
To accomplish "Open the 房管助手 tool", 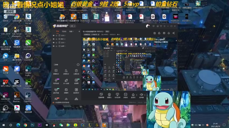I will click(x=66, y=72).
